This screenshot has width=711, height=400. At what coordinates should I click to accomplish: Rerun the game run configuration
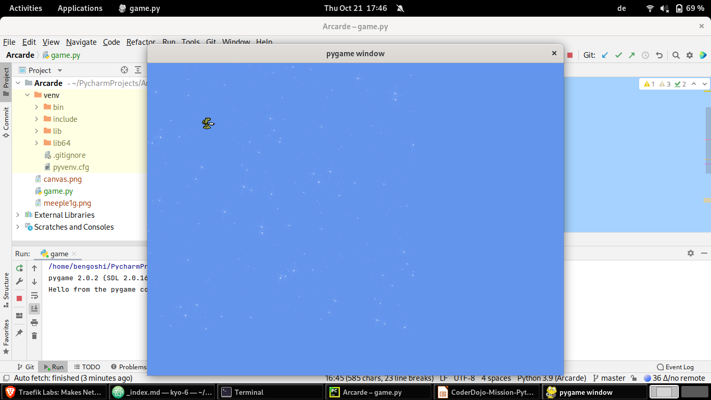coord(18,268)
